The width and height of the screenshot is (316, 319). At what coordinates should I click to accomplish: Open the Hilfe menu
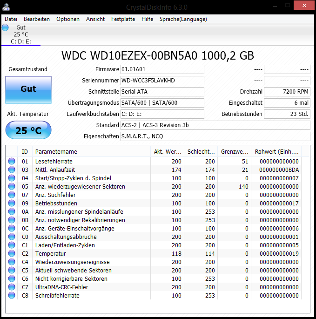click(147, 19)
